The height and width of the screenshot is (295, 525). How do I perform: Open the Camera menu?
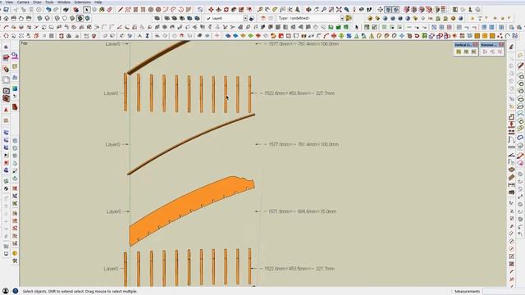coord(23,2)
